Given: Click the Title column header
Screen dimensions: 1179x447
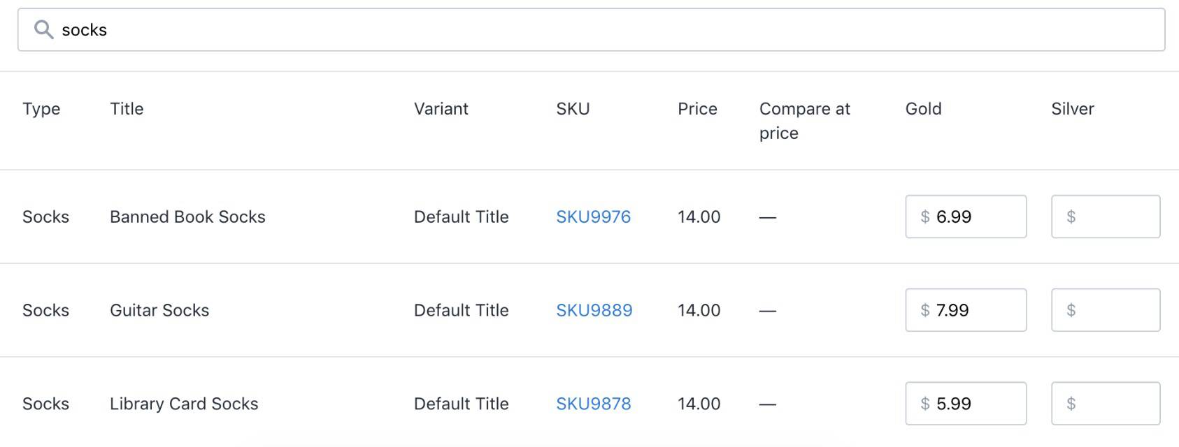Looking at the screenshot, I should tap(127, 109).
